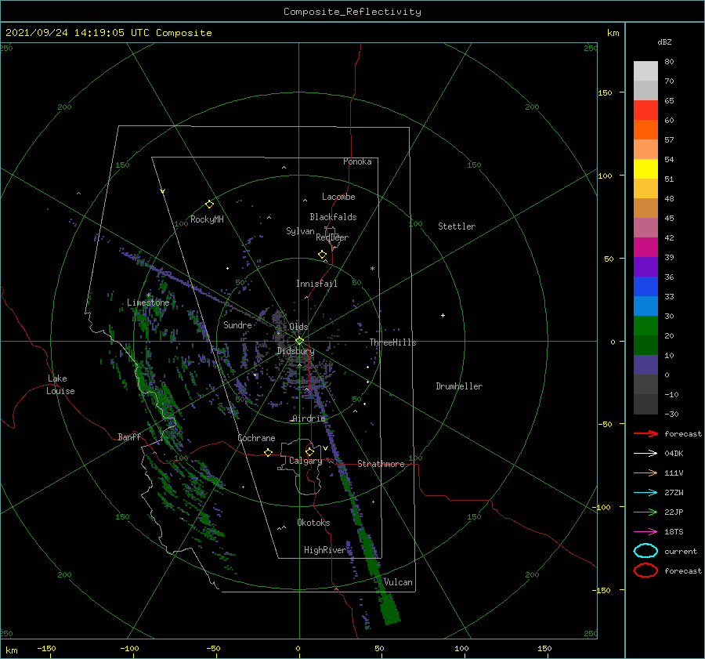Select the orange 111V arrow legend entry
Screen dimensions: 705x659
645,473
